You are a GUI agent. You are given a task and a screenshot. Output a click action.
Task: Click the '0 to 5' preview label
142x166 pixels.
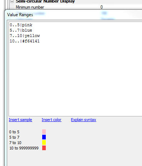(14, 132)
